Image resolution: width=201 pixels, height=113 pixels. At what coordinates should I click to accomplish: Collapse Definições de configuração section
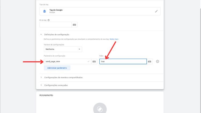click(41, 34)
